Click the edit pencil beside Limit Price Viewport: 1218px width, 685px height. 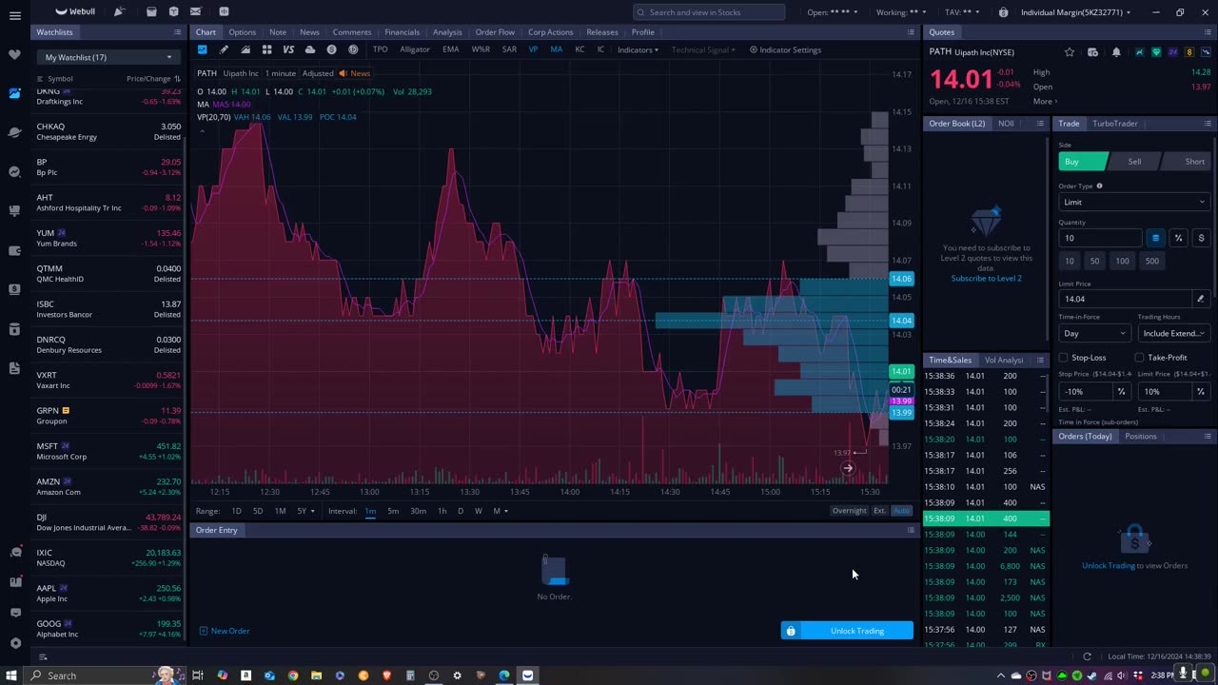point(1200,299)
